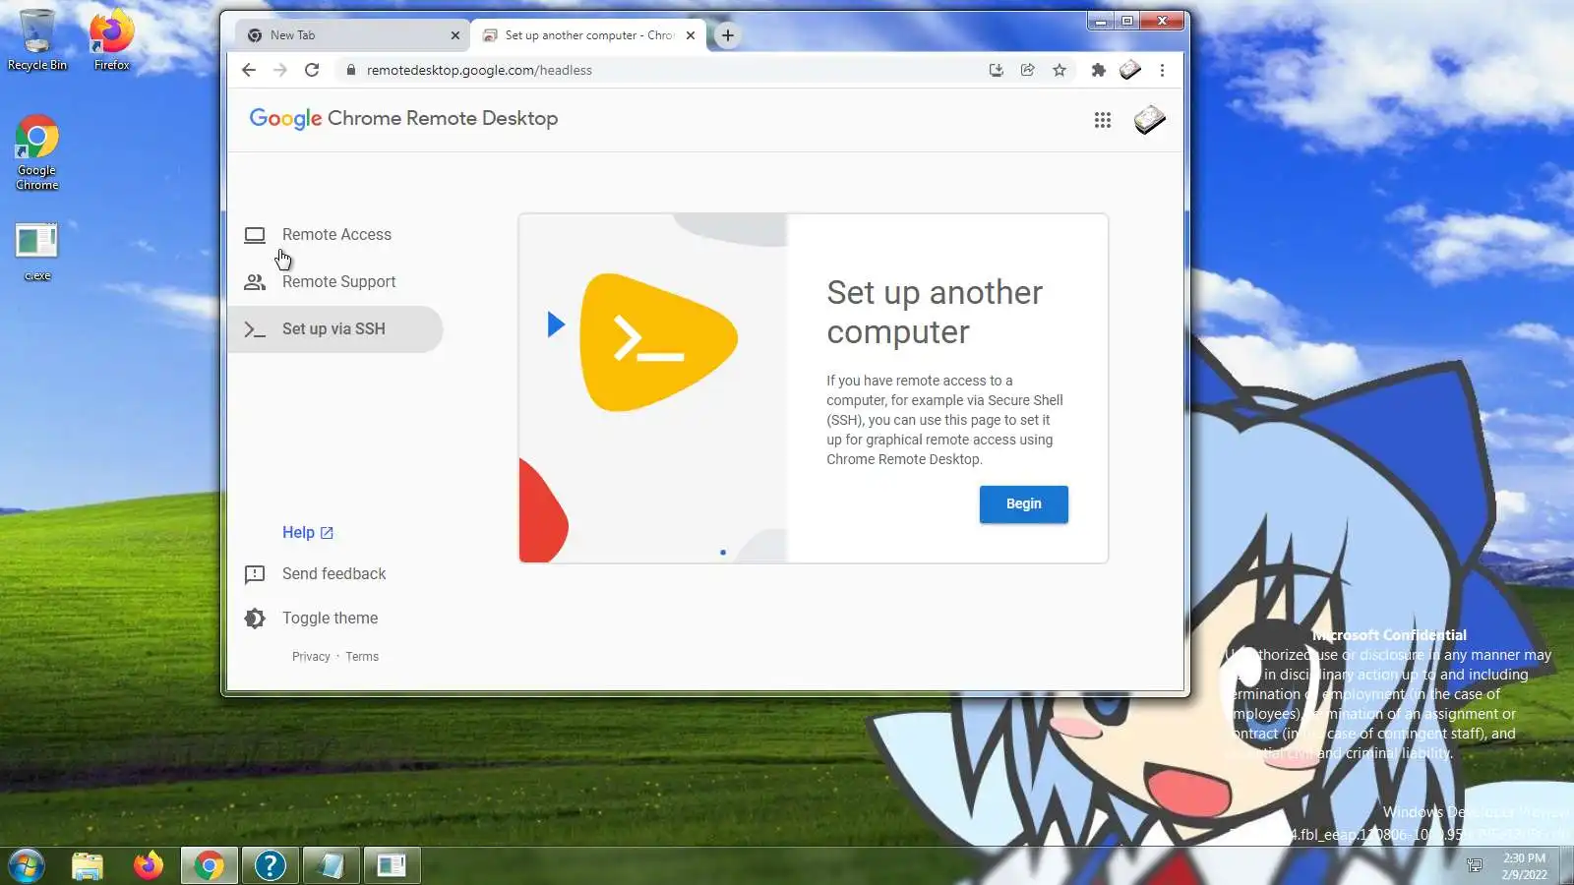Image resolution: width=1574 pixels, height=885 pixels.
Task: Reload the Remote Desktop page
Action: pyautogui.click(x=312, y=70)
